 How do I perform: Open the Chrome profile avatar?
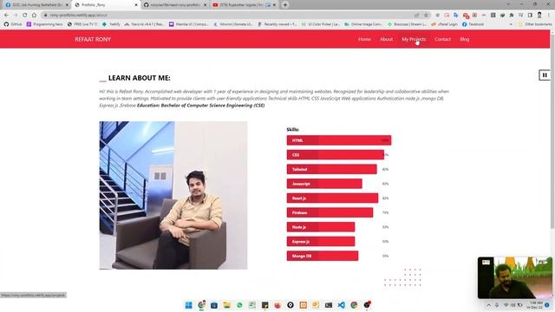(539, 16)
